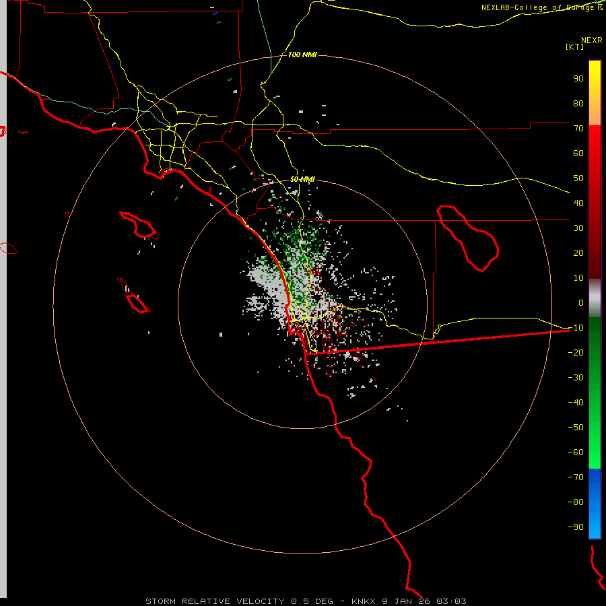Click the -80 value on velocity scale

coord(576,502)
